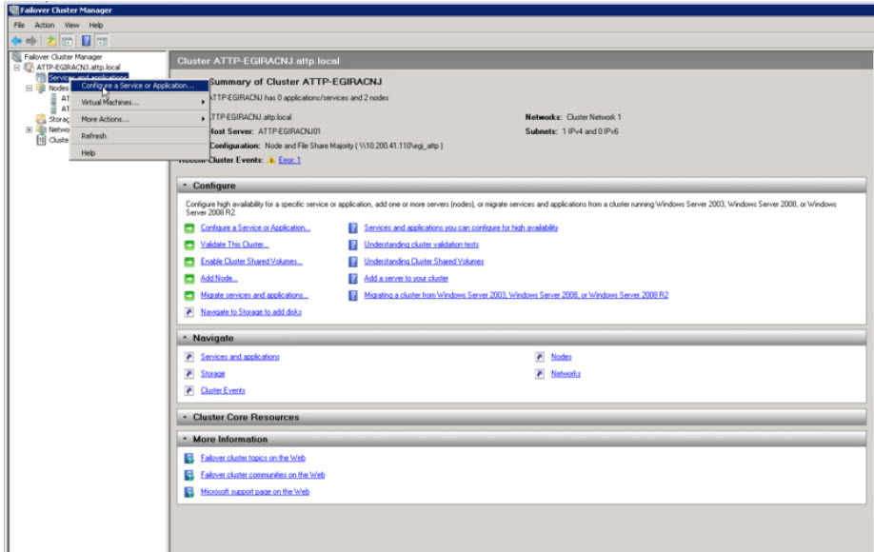
Task: Click help icon beside Add a server to your cluster
Action: [353, 279]
